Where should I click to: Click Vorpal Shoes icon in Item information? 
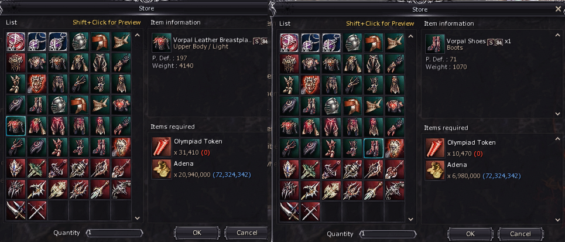[435, 44]
